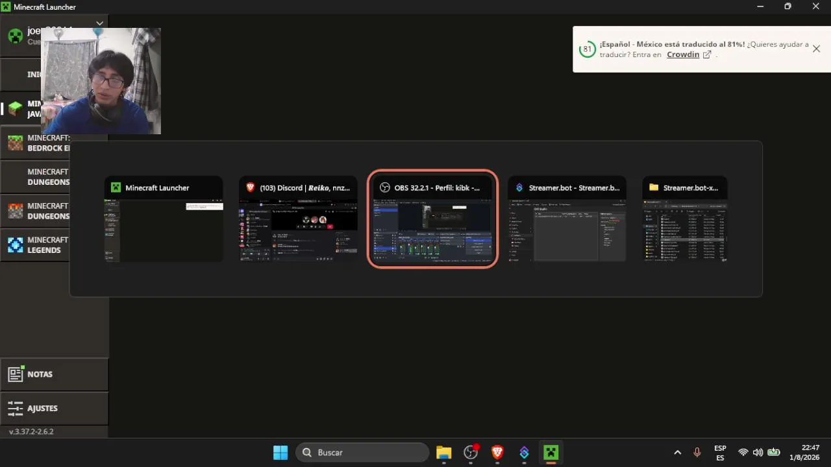Show hidden system tray icons
Viewport: 831px width, 467px height.
click(x=678, y=452)
